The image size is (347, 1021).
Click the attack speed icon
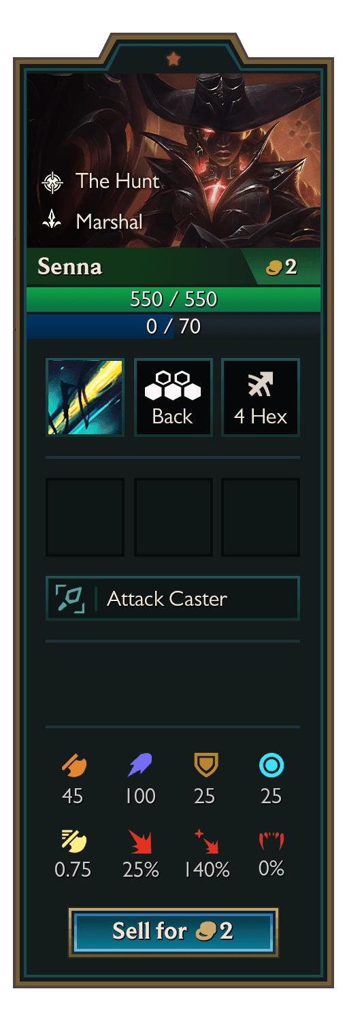pos(73,841)
